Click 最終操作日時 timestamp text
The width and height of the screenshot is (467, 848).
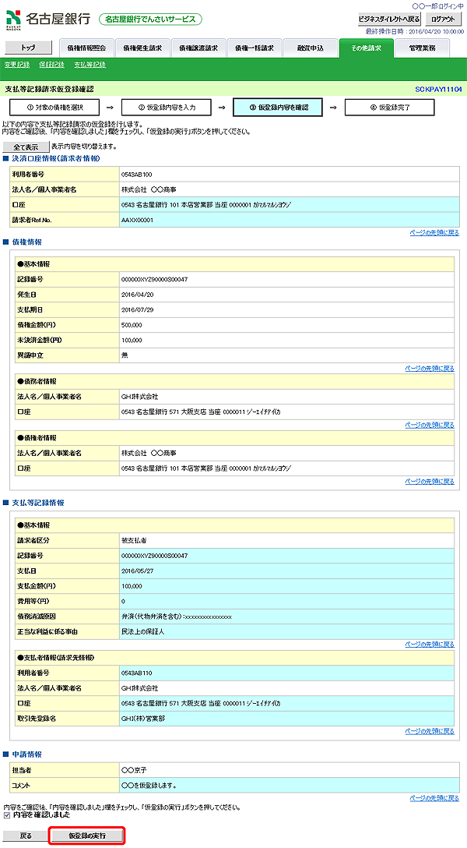[x=415, y=31]
